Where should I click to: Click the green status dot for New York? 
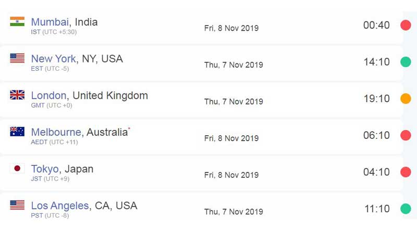[x=406, y=62]
